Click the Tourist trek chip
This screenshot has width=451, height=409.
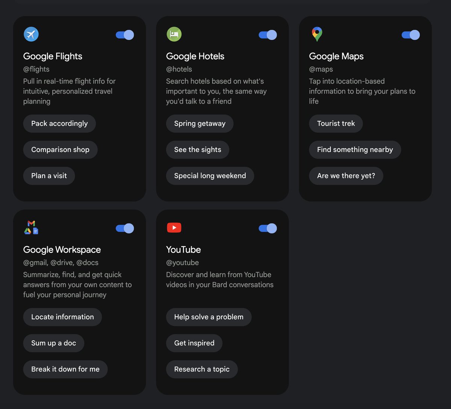(336, 123)
